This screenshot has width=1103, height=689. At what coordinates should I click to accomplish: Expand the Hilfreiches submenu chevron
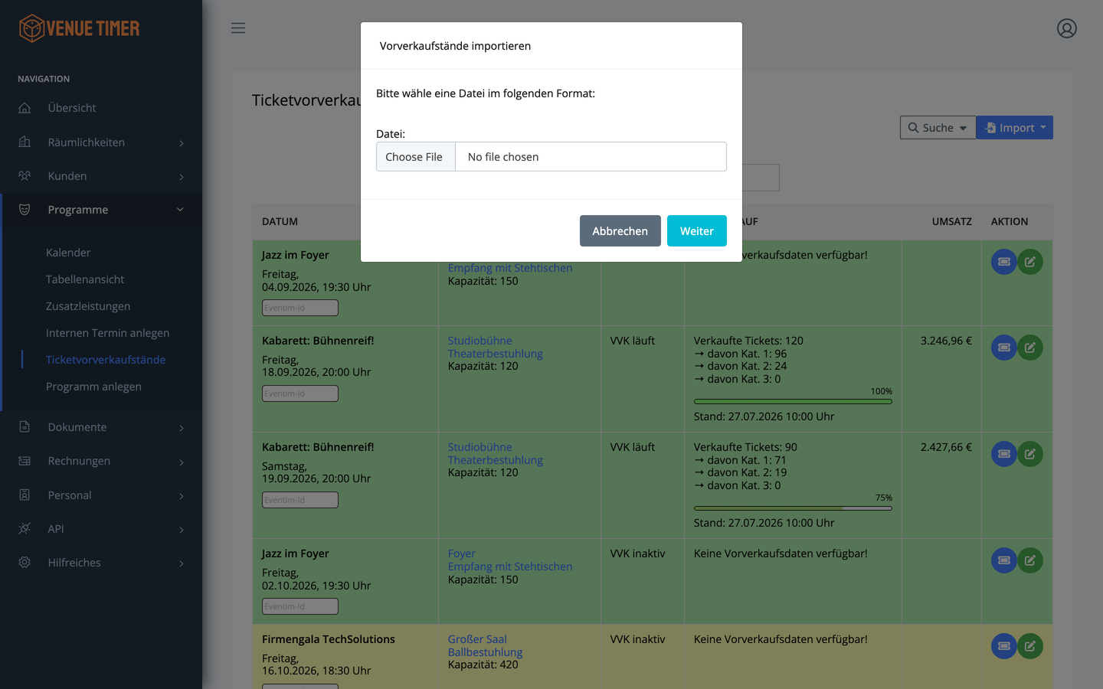[182, 563]
